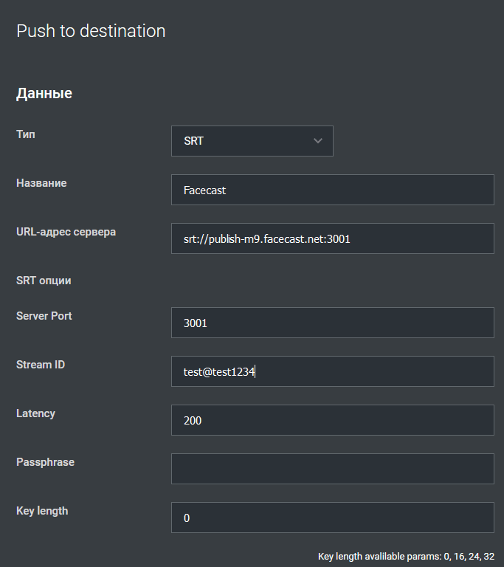Image resolution: width=504 pixels, height=567 pixels.
Task: Click the empty Passphrase field
Action: click(333, 469)
